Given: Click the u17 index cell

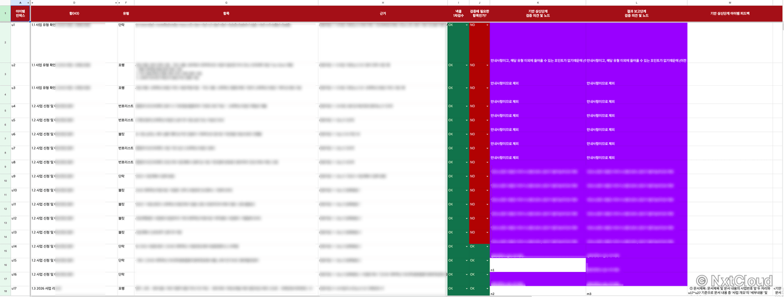Looking at the screenshot, I should click(20, 291).
